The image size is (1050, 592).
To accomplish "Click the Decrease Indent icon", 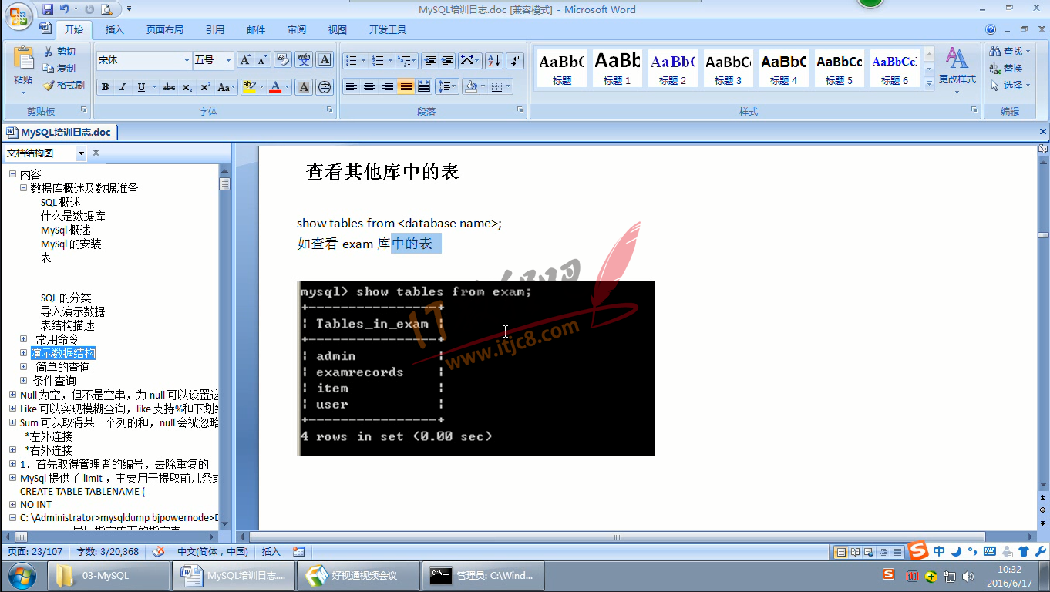I will [429, 60].
